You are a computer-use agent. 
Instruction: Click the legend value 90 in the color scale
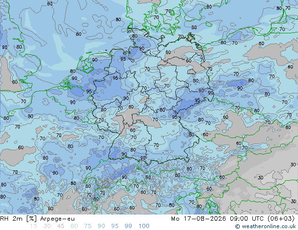click(x=101, y=226)
